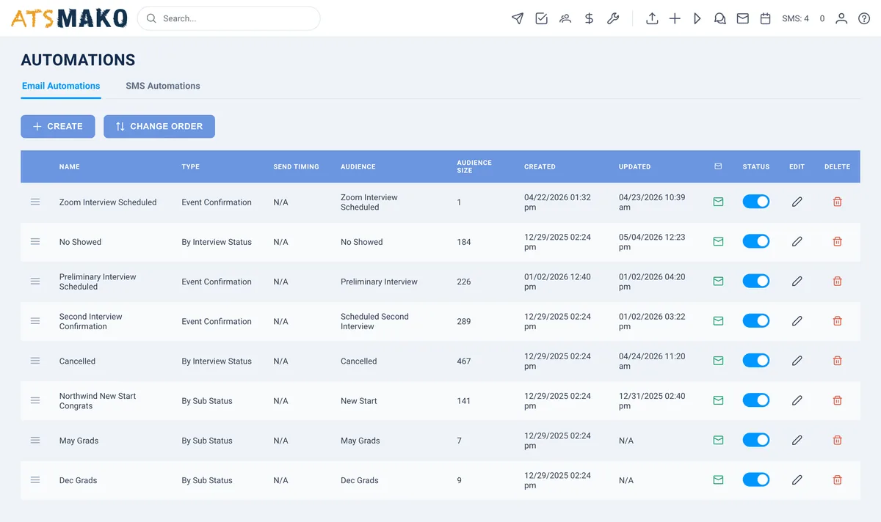The image size is (881, 522).
Task: Edit the No Showed automation
Action: click(x=797, y=241)
